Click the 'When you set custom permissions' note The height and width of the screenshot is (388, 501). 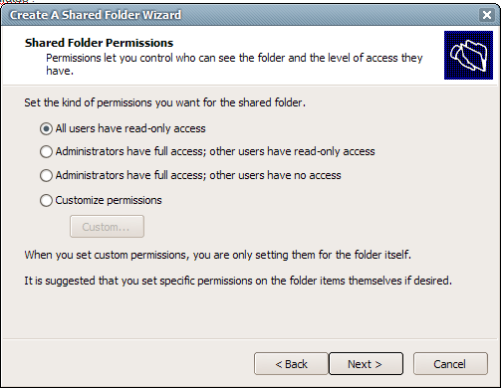pyautogui.click(x=218, y=255)
